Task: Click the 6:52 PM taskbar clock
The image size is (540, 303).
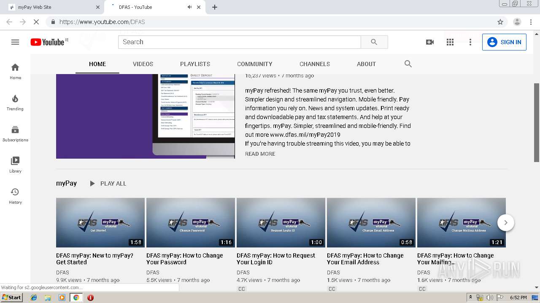Action: [x=518, y=298]
